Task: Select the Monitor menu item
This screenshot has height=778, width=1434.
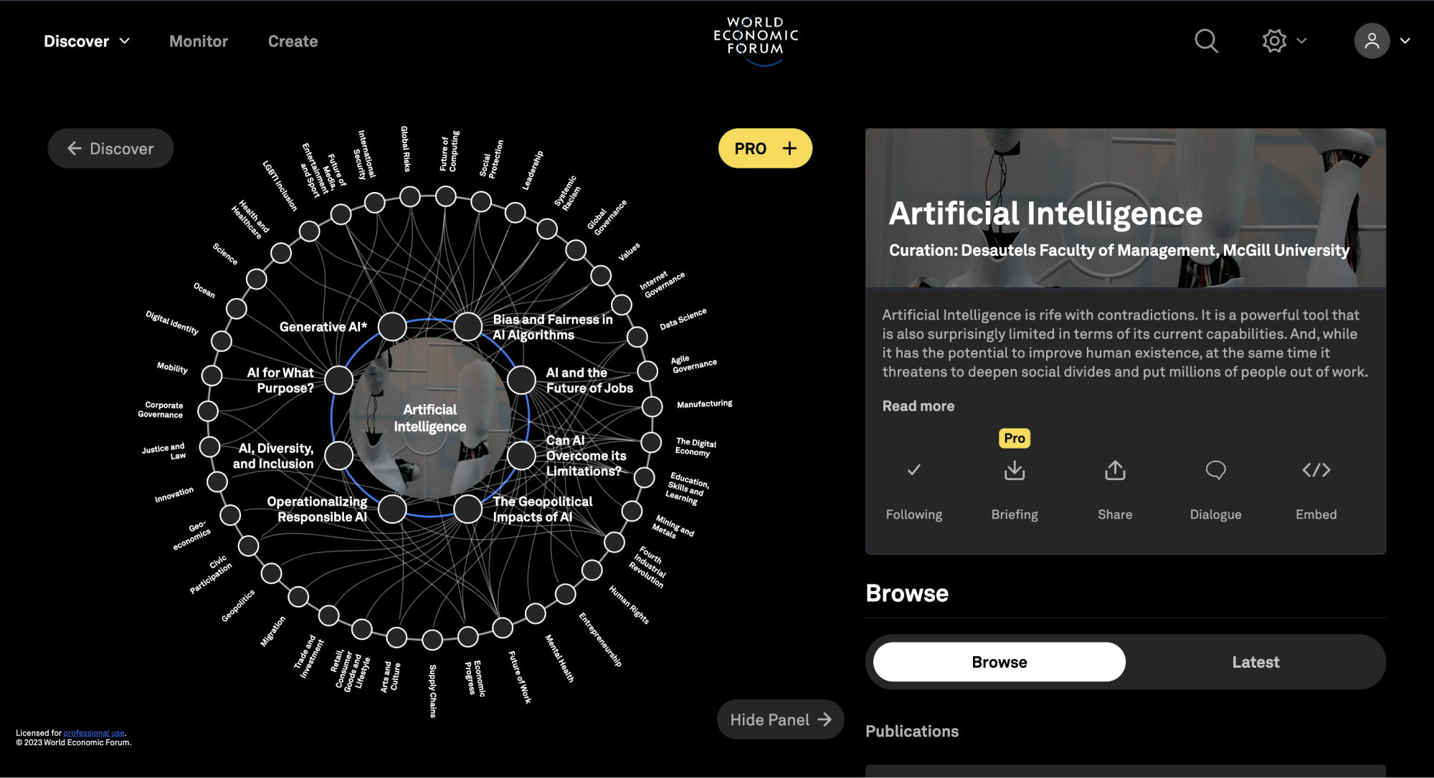Action: (x=197, y=42)
